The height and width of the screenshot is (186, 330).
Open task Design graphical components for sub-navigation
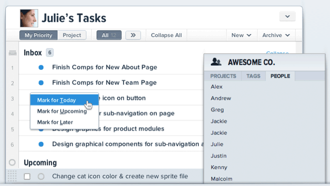click(x=128, y=144)
